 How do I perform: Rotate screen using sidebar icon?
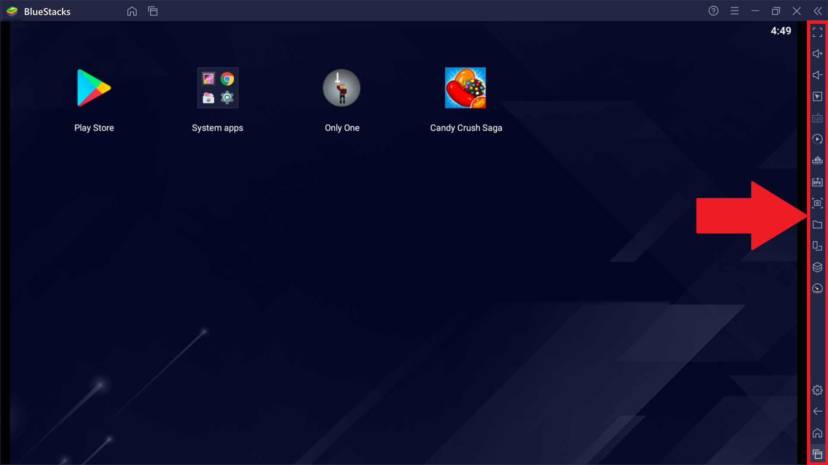tap(817, 246)
